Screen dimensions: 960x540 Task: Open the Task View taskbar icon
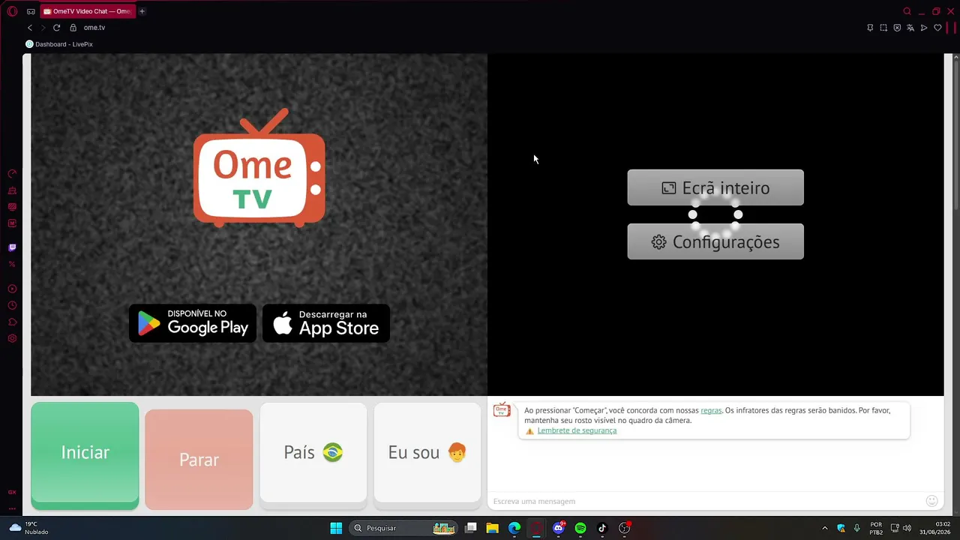[x=471, y=528]
